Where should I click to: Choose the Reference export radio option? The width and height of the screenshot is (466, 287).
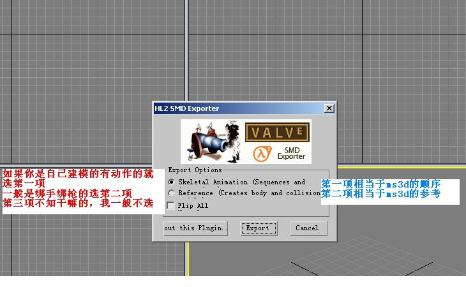pos(171,193)
